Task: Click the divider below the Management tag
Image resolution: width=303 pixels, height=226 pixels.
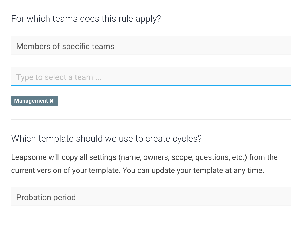Action: click(x=151, y=120)
